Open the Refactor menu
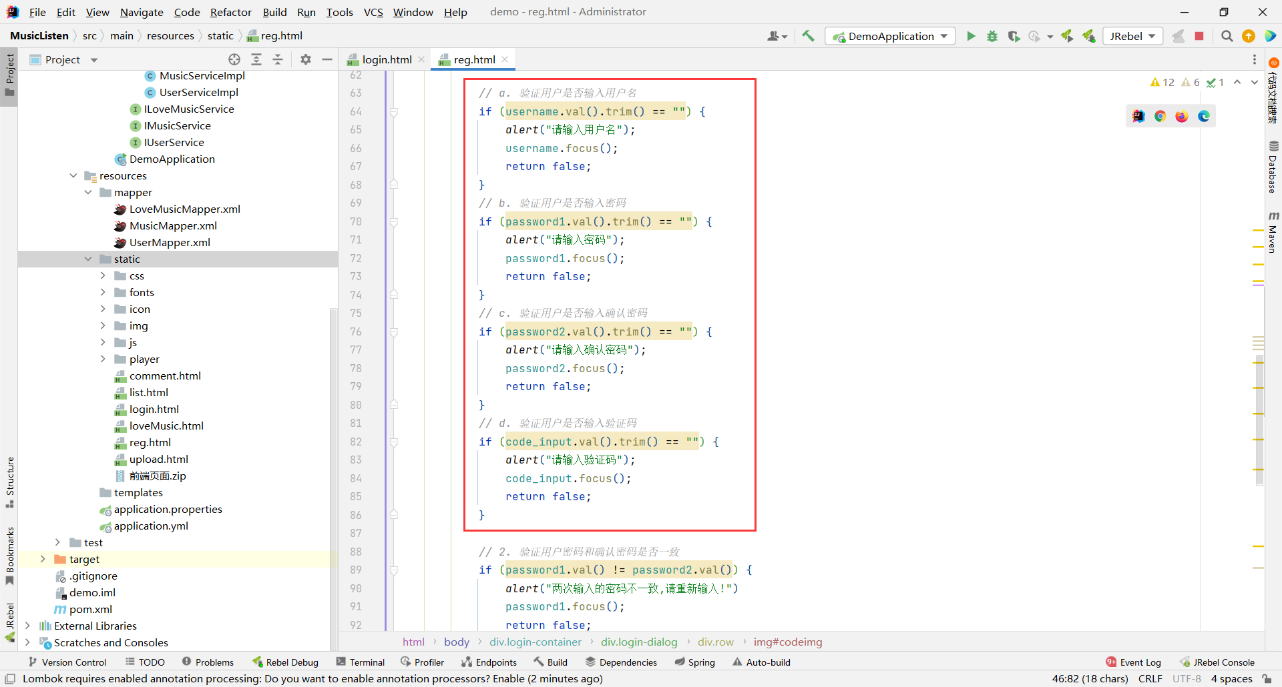Viewport: 1282px width, 687px height. pyautogui.click(x=230, y=12)
